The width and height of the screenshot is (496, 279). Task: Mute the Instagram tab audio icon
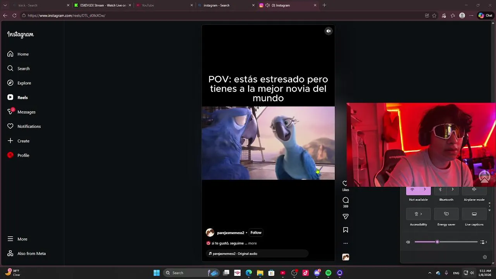tap(267, 5)
